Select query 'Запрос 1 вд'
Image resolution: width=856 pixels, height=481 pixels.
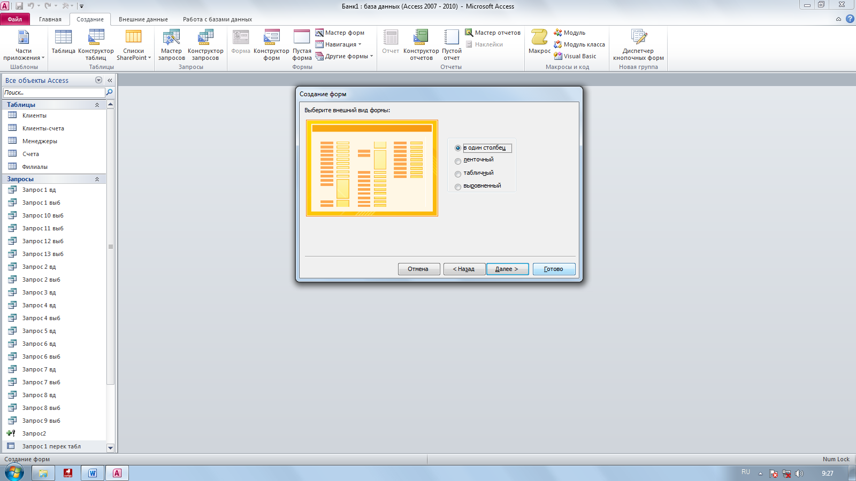coord(54,190)
